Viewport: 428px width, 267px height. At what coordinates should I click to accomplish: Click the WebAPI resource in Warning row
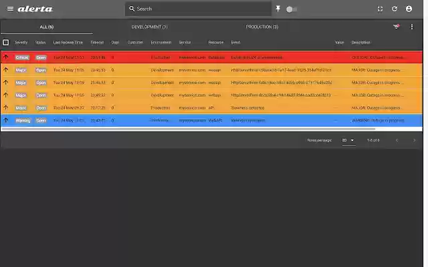click(215, 120)
